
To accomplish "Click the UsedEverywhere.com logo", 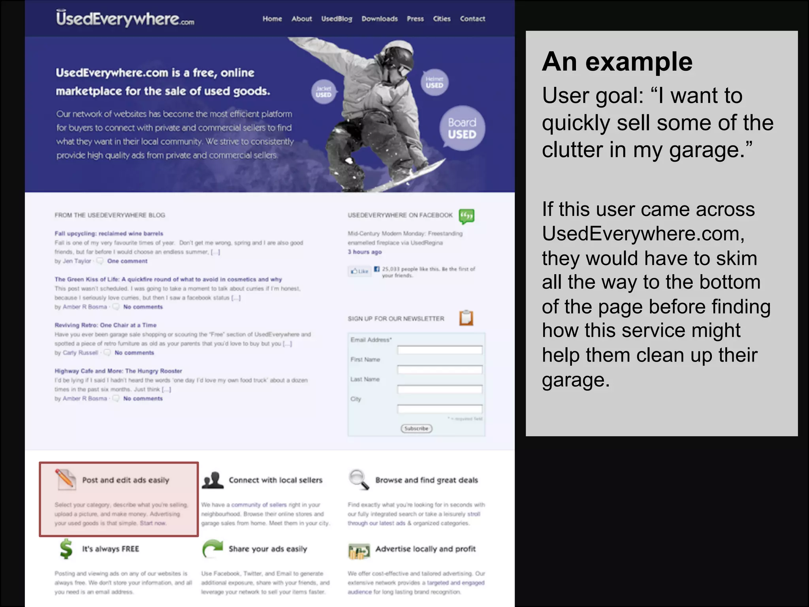I will (x=125, y=18).
